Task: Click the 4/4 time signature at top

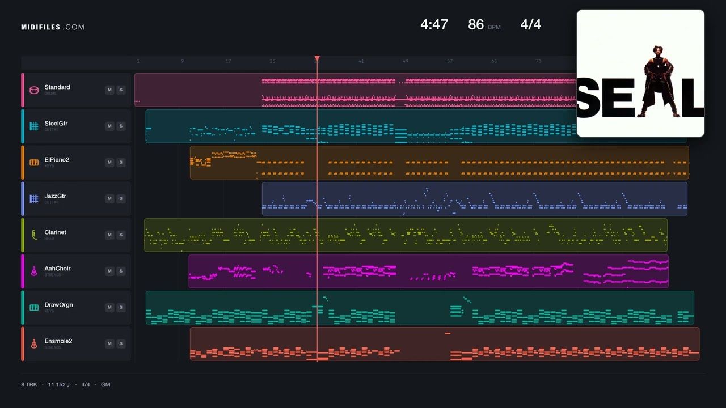Action: tap(531, 24)
